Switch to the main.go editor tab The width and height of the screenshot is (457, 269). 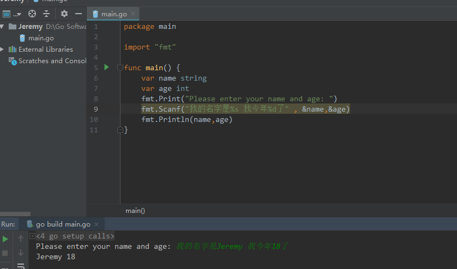(x=113, y=14)
